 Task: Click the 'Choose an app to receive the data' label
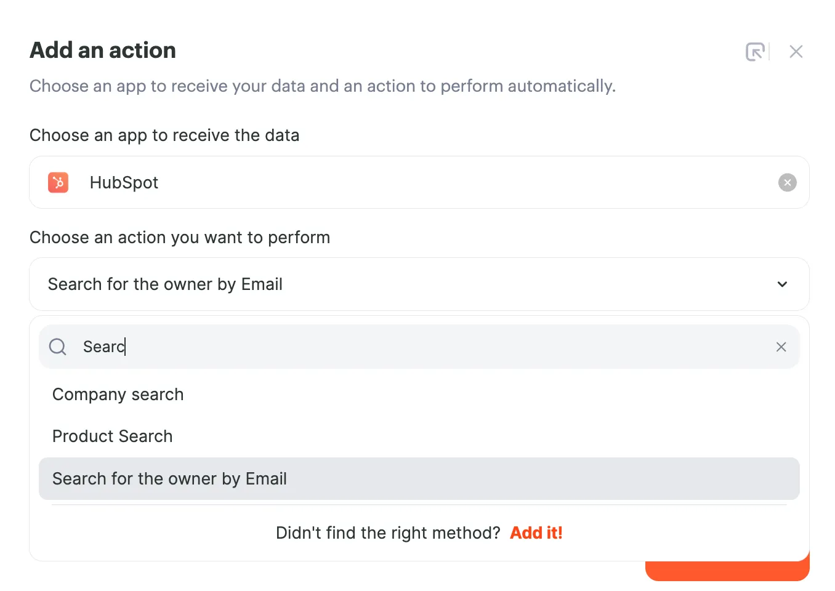(164, 135)
